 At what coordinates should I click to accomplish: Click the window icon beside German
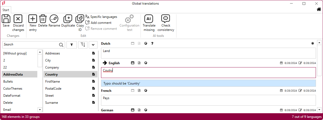tap(133, 110)
